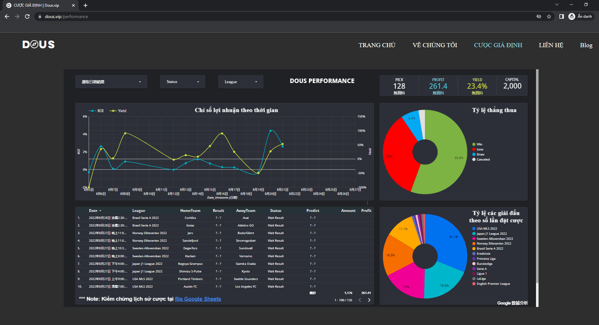The height and width of the screenshot is (325, 599).
Task: Toggle the ROI series in chart legend
Action: coord(97,111)
